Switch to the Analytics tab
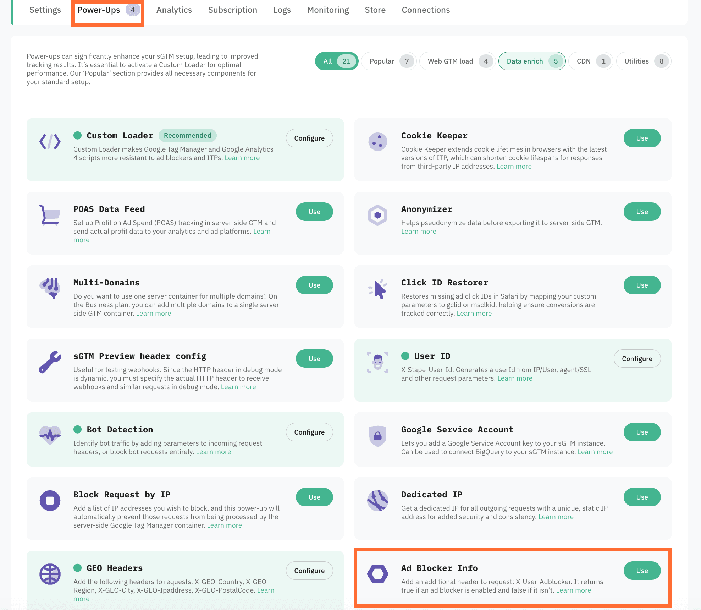The image size is (701, 610). (174, 10)
